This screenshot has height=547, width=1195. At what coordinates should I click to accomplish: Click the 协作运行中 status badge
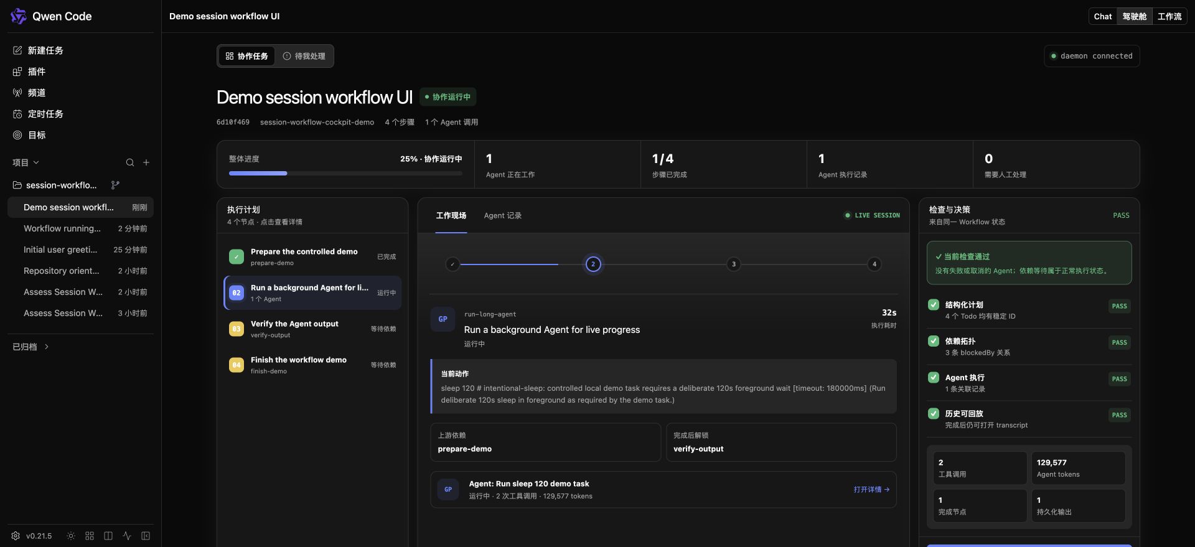448,97
